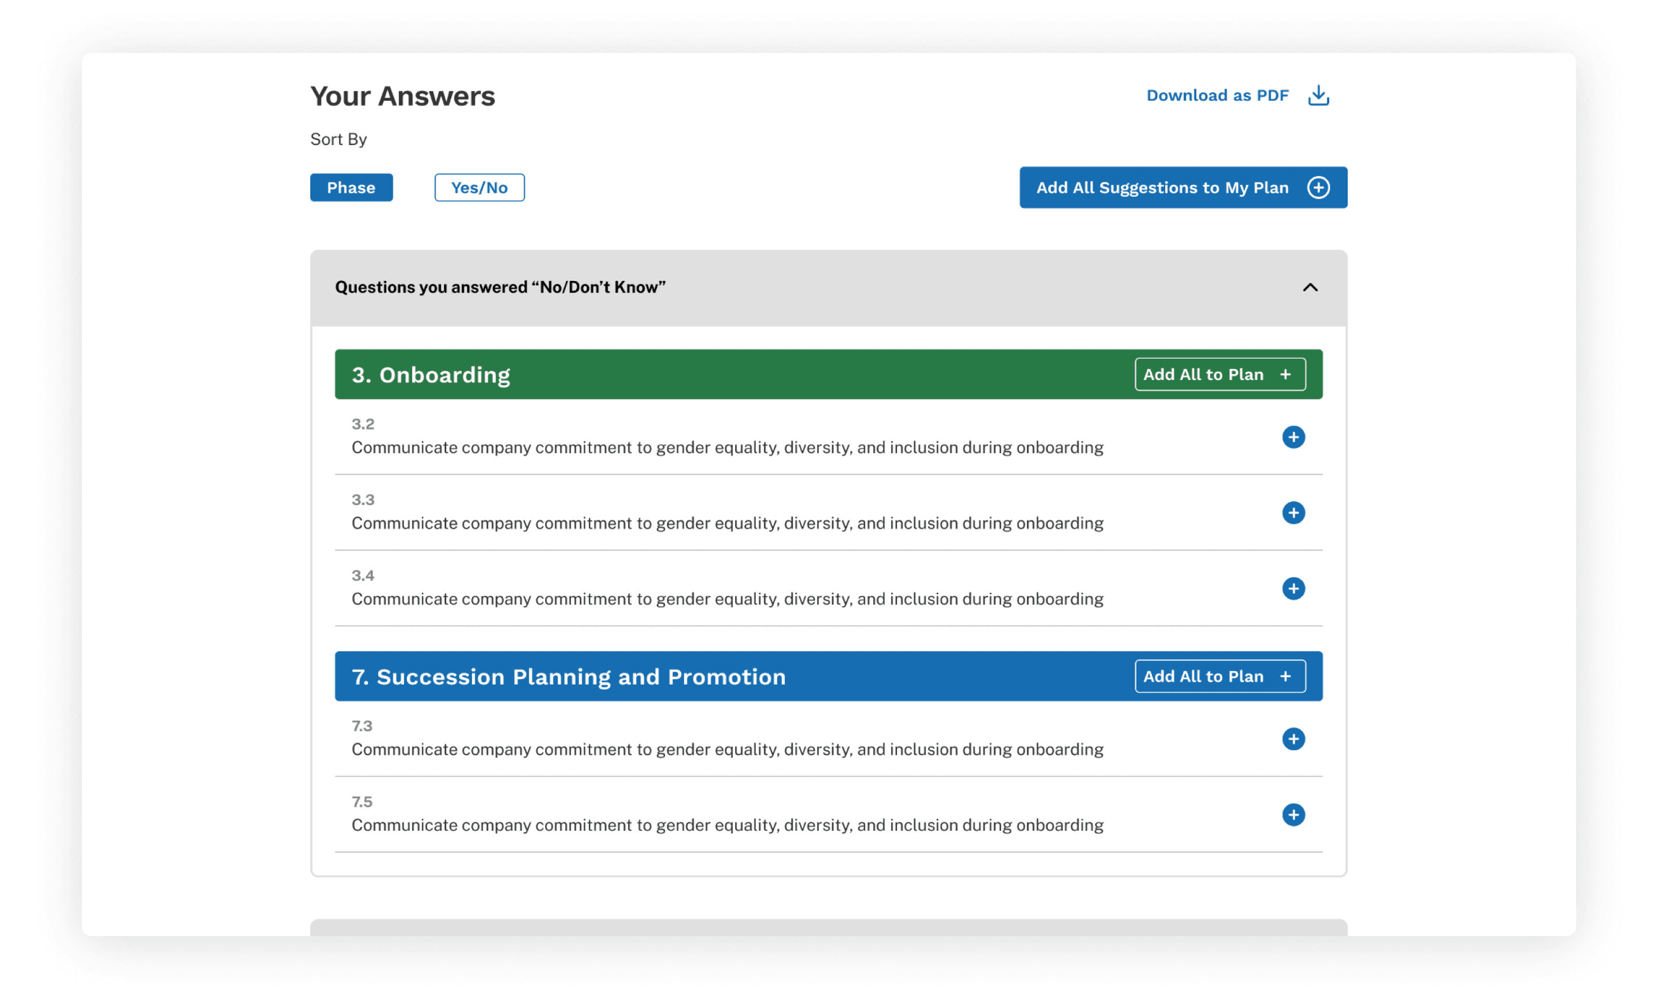1658x989 pixels.
Task: Select the 3. Onboarding green header
Action: coord(431,375)
